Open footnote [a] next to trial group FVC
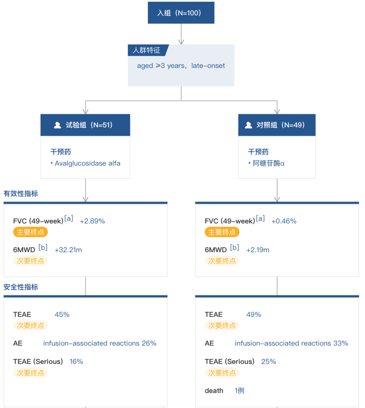Viewport: 365px width, 408px height. point(69,219)
